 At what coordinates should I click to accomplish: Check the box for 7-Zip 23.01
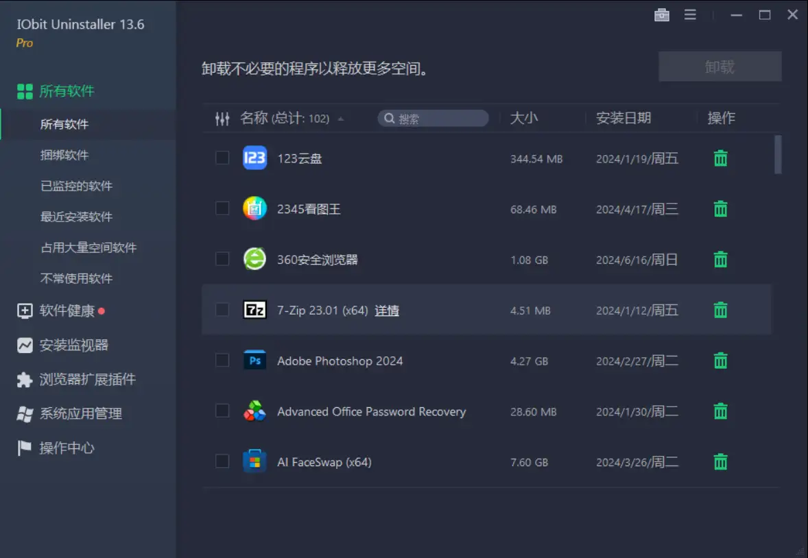pos(222,310)
